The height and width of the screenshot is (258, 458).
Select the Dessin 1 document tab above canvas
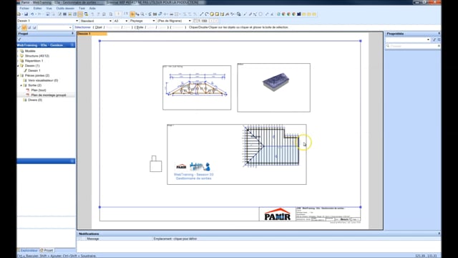[x=92, y=34]
